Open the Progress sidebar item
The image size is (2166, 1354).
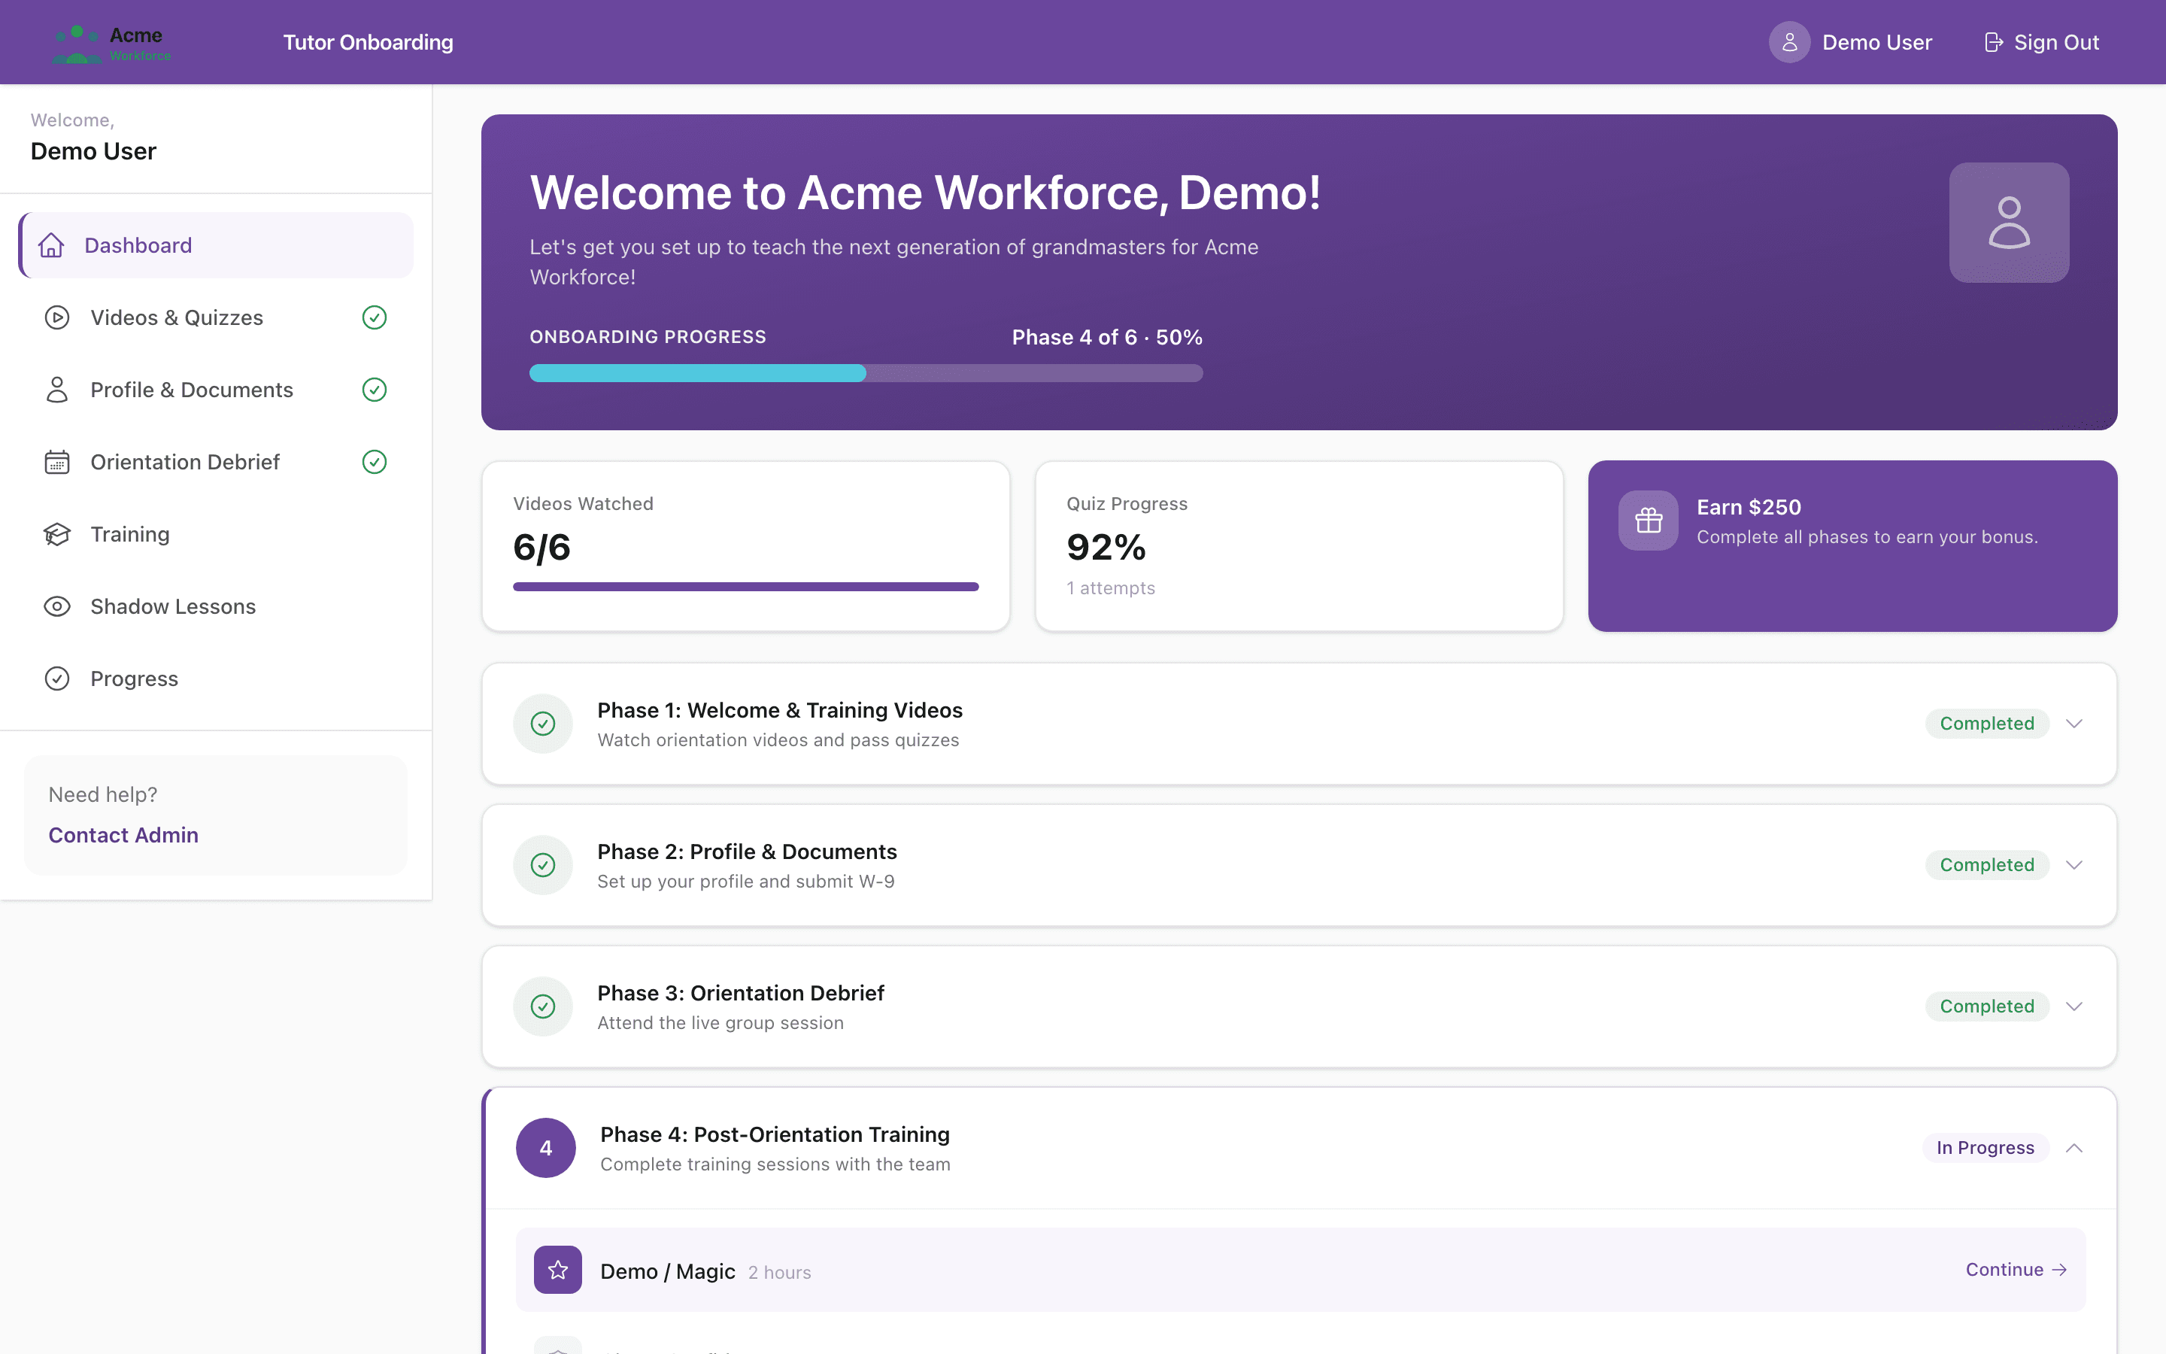216,679
